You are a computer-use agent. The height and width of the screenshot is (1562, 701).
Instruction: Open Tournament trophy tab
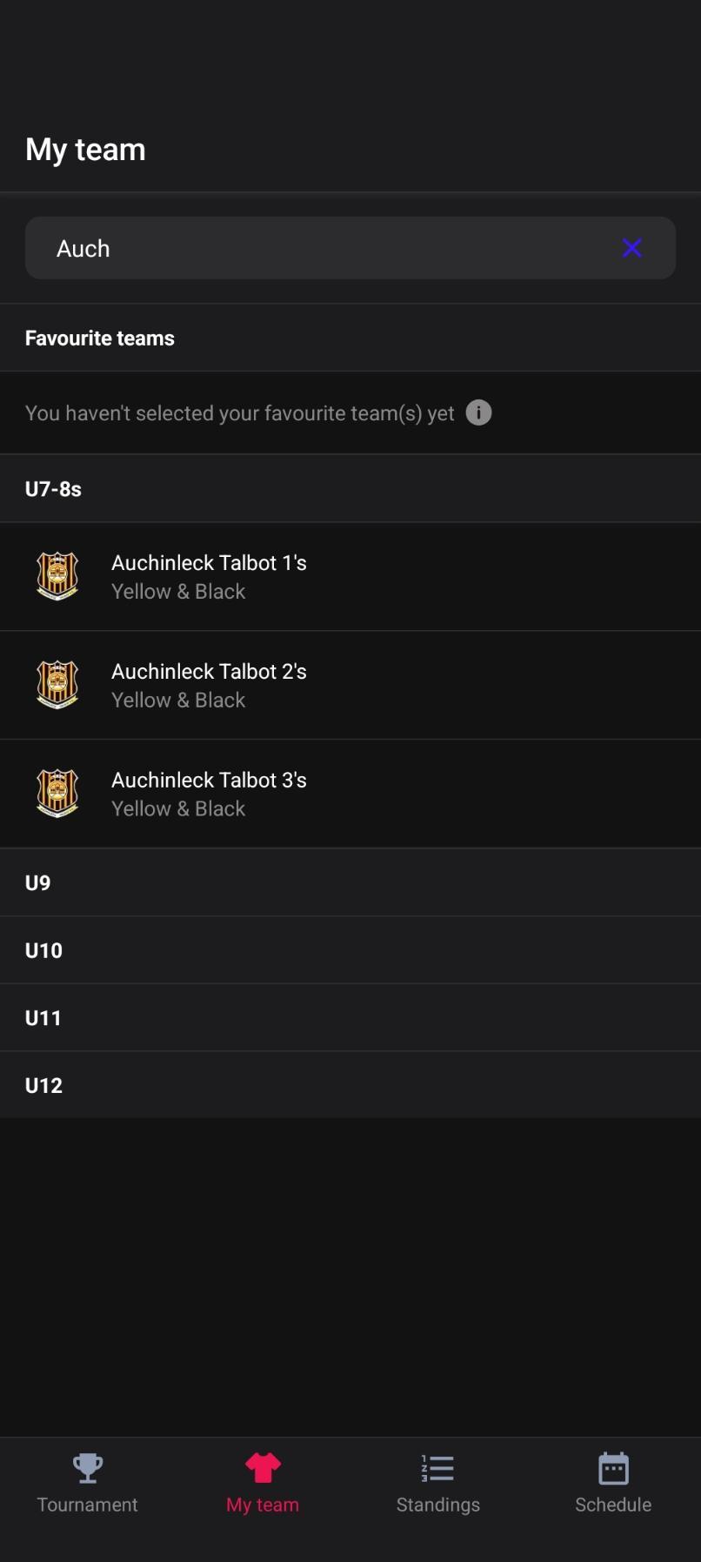click(x=87, y=1484)
